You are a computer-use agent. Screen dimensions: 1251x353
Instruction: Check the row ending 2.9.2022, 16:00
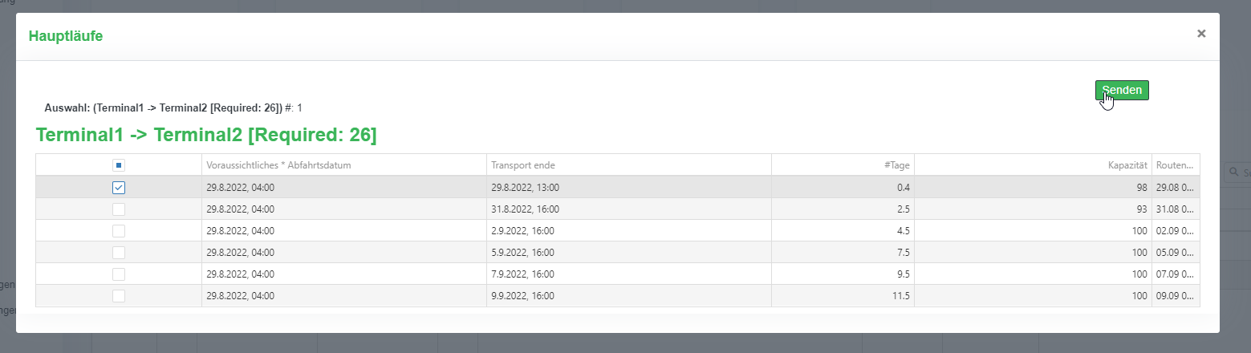pyautogui.click(x=119, y=231)
